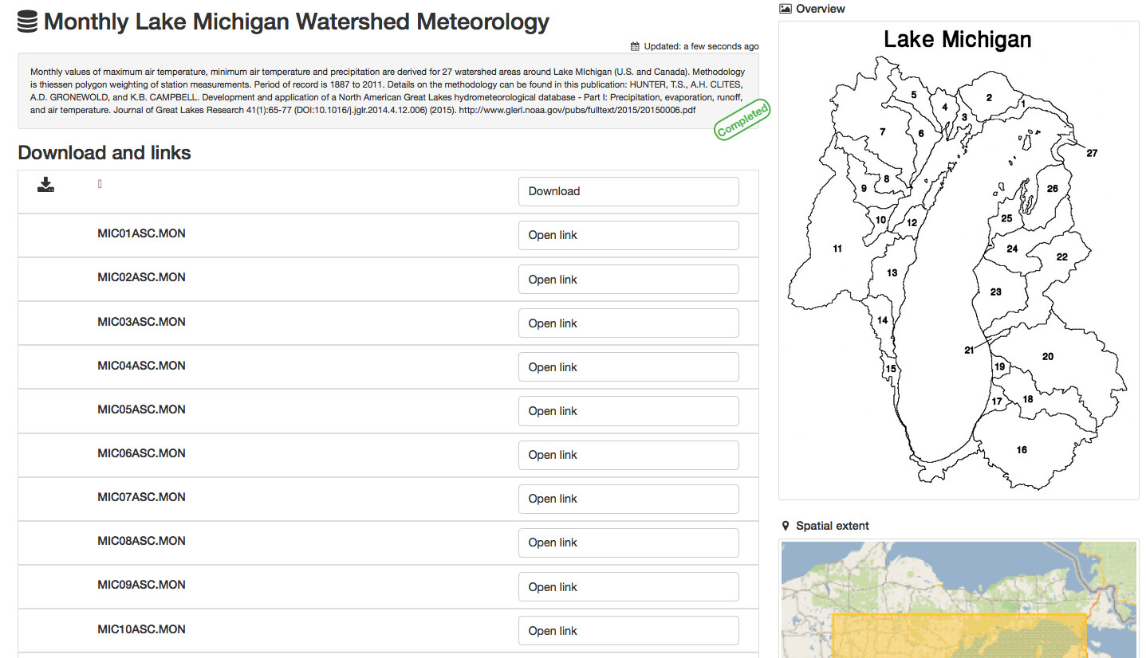This screenshot has width=1146, height=658.
Task: Select the MIC09ASC.MON file name
Action: point(141,585)
